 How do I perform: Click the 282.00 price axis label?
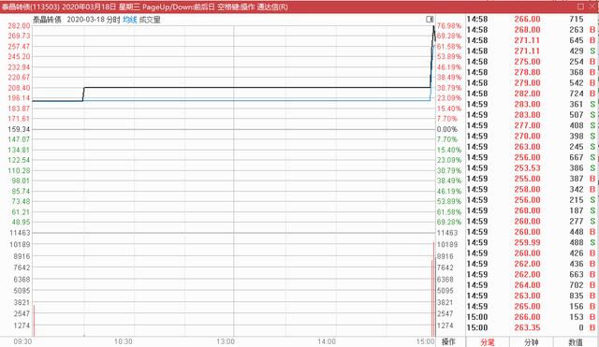(19, 25)
